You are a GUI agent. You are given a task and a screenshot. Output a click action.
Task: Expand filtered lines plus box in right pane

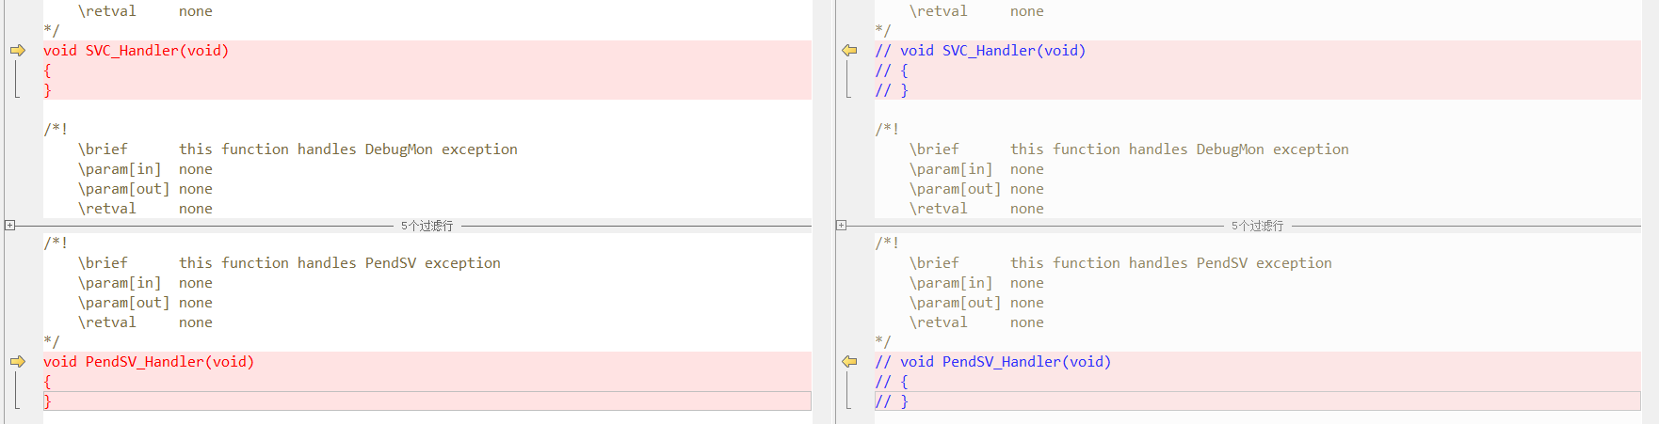click(x=841, y=226)
